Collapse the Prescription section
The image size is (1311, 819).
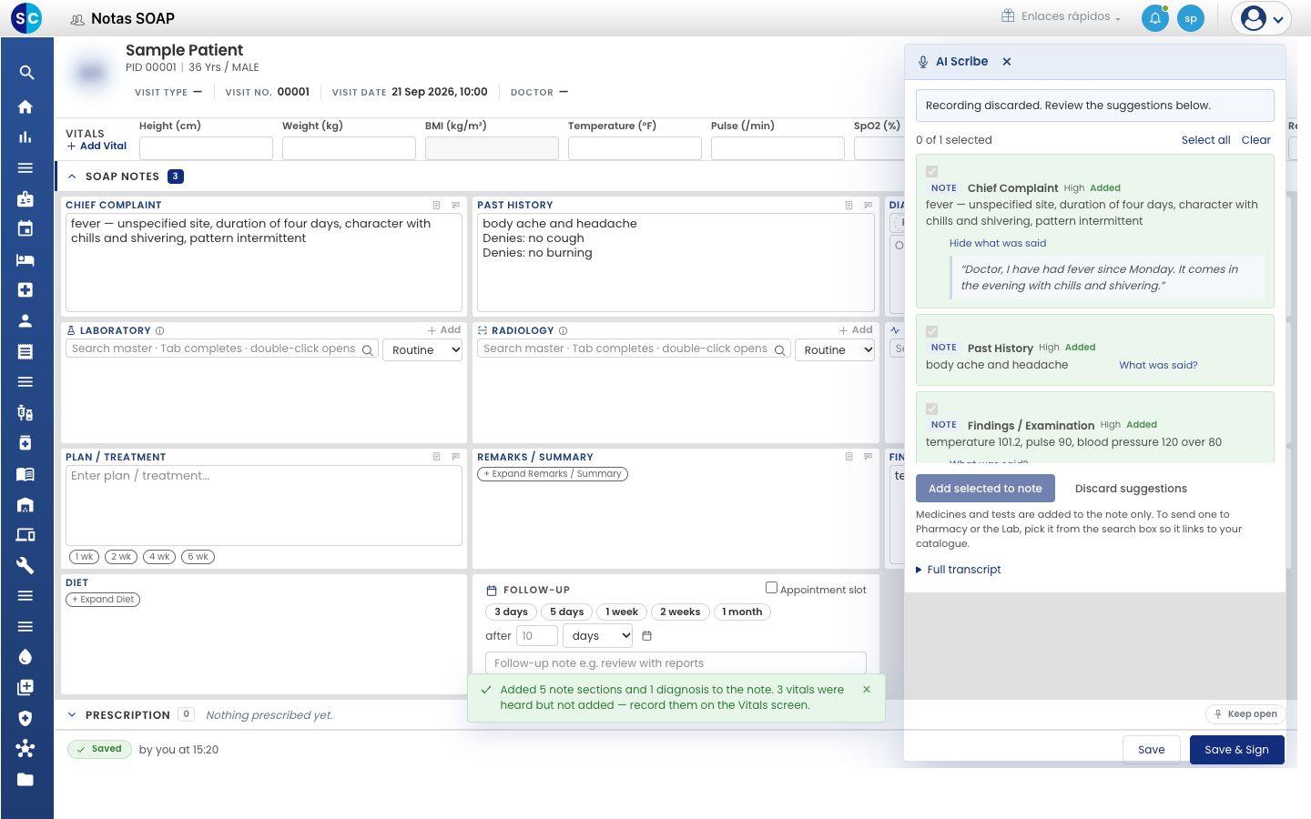tap(72, 715)
